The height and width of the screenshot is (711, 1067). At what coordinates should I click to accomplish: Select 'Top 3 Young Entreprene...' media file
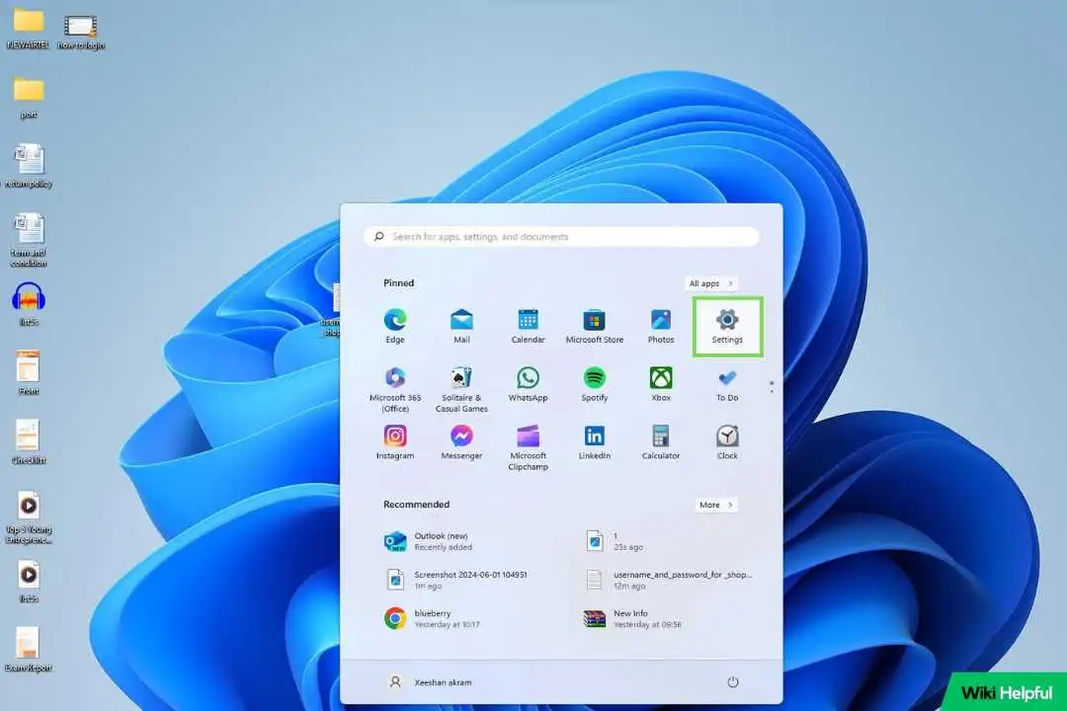coord(29,516)
